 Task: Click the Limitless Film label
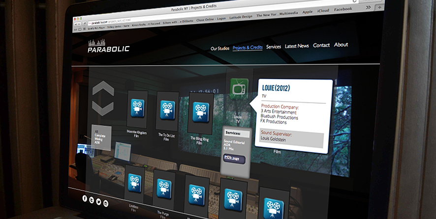tap(134, 208)
